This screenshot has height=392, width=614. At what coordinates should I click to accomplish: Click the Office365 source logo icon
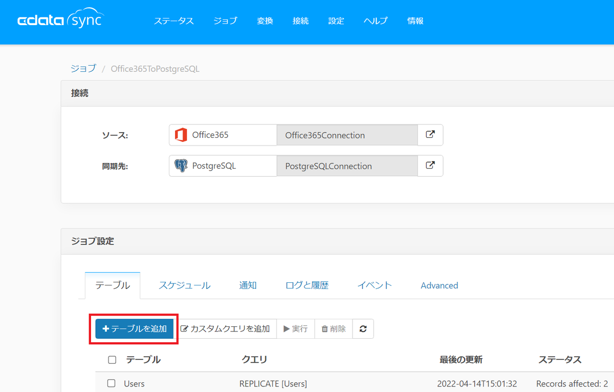pyautogui.click(x=181, y=135)
